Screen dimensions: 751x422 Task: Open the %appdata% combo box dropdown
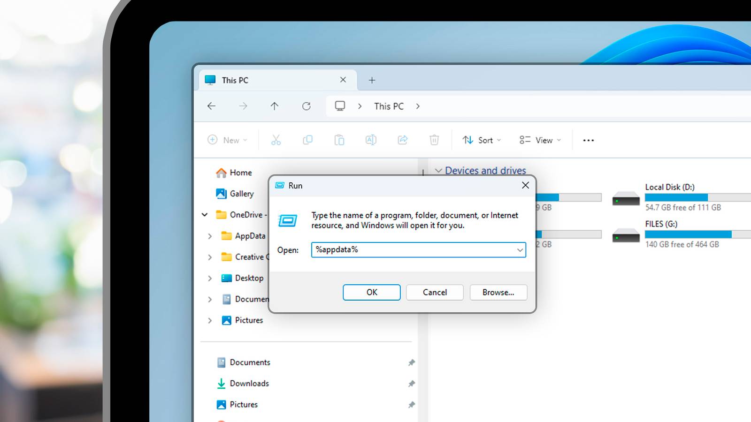tap(519, 250)
